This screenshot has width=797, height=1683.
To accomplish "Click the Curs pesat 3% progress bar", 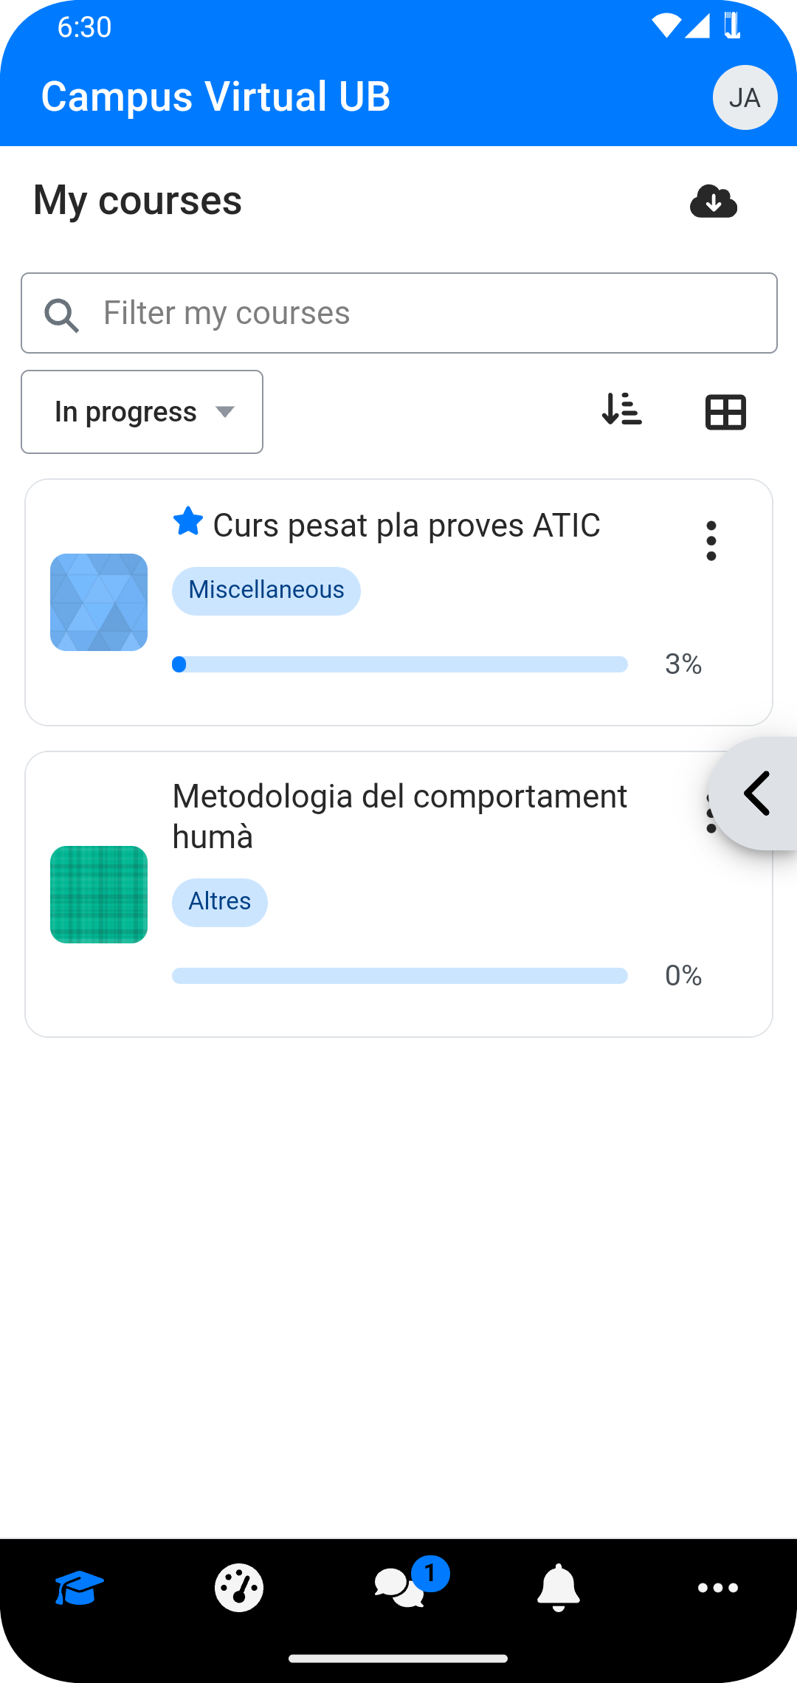I will coord(399,664).
